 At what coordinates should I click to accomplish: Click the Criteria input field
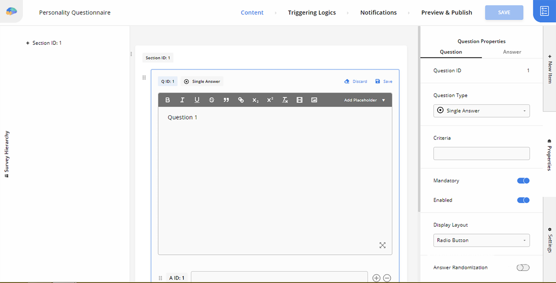point(481,154)
